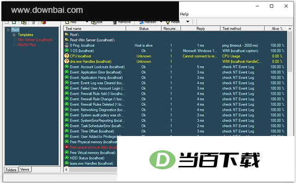This screenshot has width=296, height=183.
Task: Open the dropdown arrow next to Reset
Action: click(x=188, y=22)
